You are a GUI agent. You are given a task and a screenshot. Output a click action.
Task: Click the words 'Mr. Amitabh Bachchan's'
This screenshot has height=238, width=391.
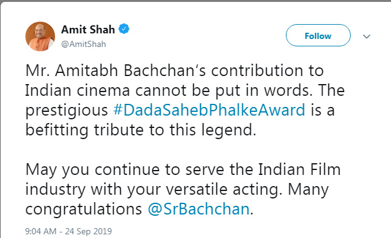(x=116, y=70)
